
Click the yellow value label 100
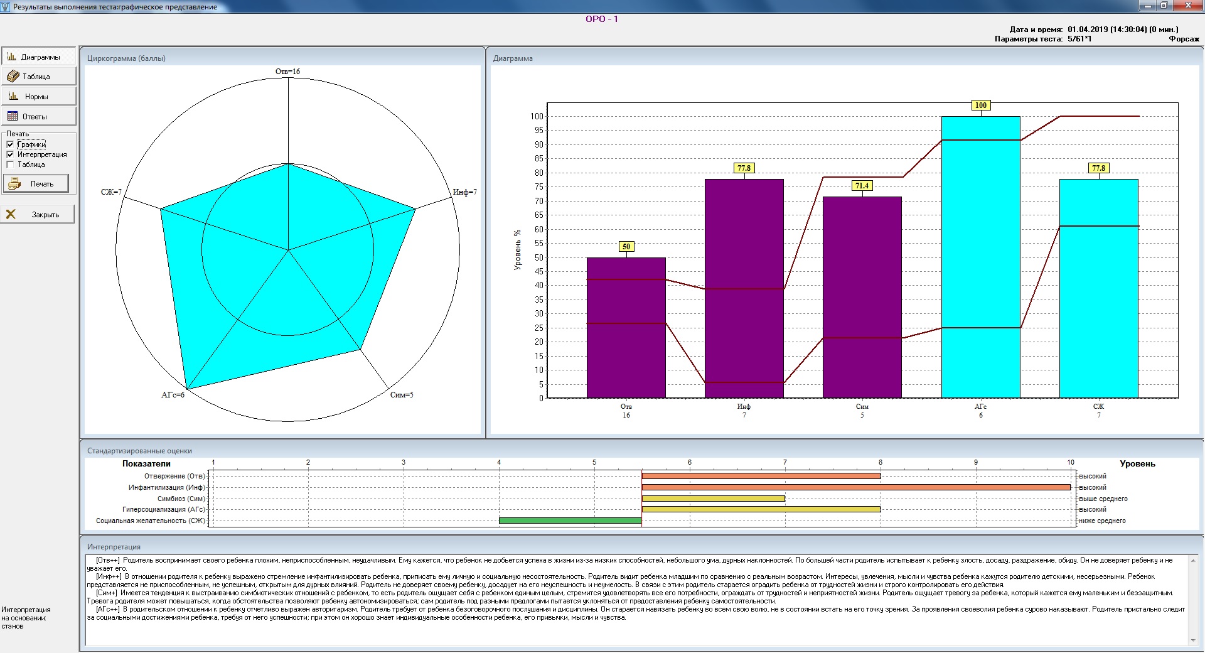[980, 105]
